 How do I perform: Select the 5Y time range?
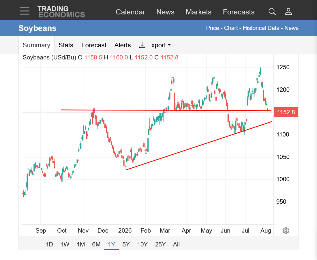click(x=126, y=244)
